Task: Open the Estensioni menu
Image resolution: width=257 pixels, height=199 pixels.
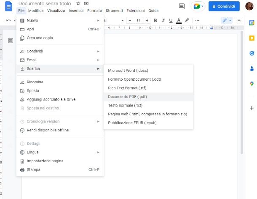Action: 136,11
